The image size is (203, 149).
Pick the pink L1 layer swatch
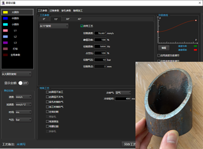[6, 30]
